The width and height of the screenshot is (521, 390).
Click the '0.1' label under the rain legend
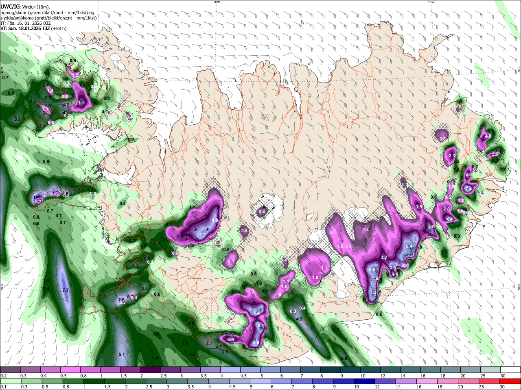coord(3,387)
